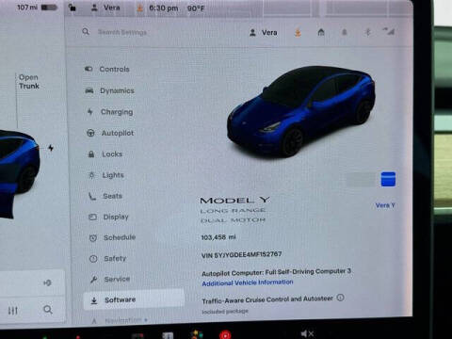Select the gray paint color swatch

tap(361, 180)
